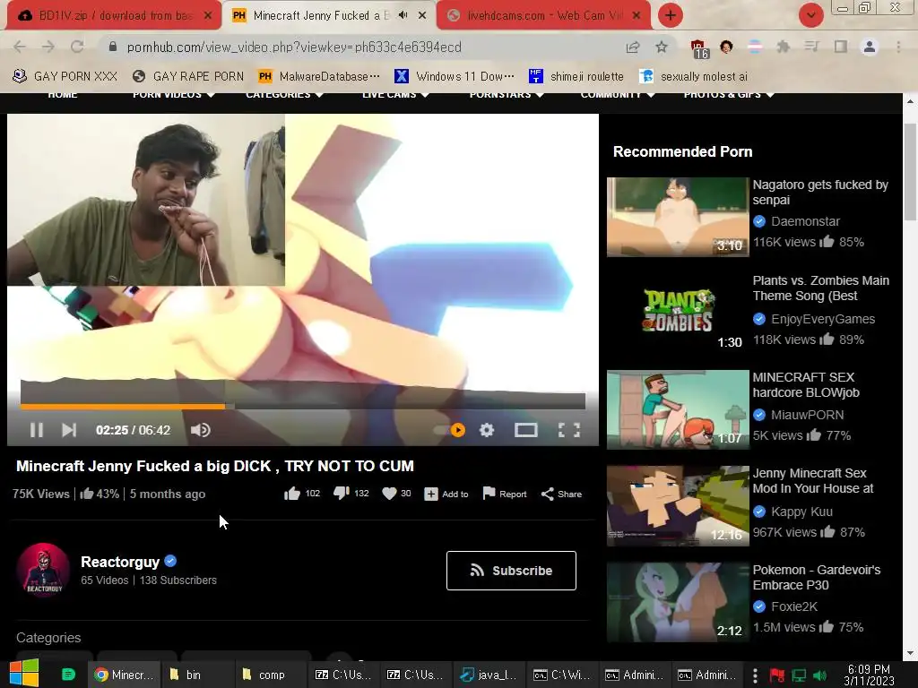Expand the LIVE CAMS navigation menu

coord(395,95)
